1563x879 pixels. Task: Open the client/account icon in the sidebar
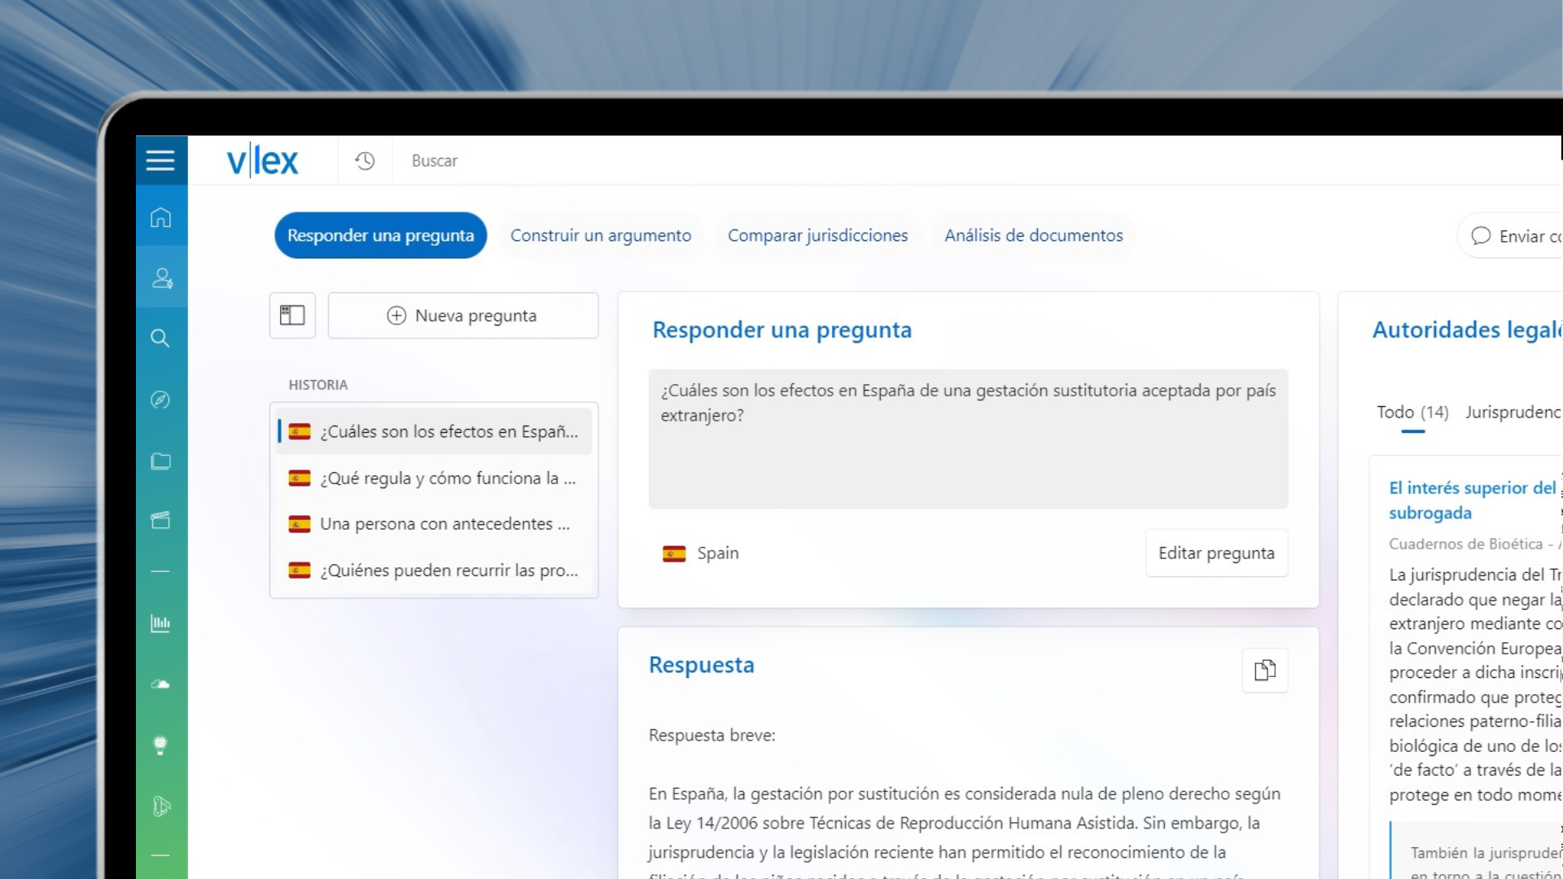click(x=161, y=278)
